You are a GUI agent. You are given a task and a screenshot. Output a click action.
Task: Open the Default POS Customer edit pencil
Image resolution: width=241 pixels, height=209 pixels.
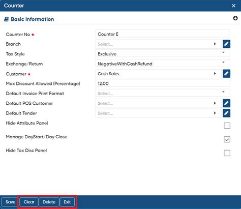click(x=226, y=103)
